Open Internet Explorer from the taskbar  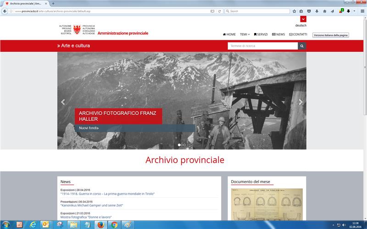[x=33, y=224]
